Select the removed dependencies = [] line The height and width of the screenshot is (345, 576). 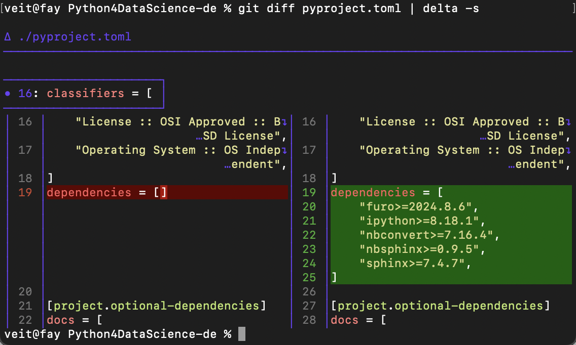[167, 192]
